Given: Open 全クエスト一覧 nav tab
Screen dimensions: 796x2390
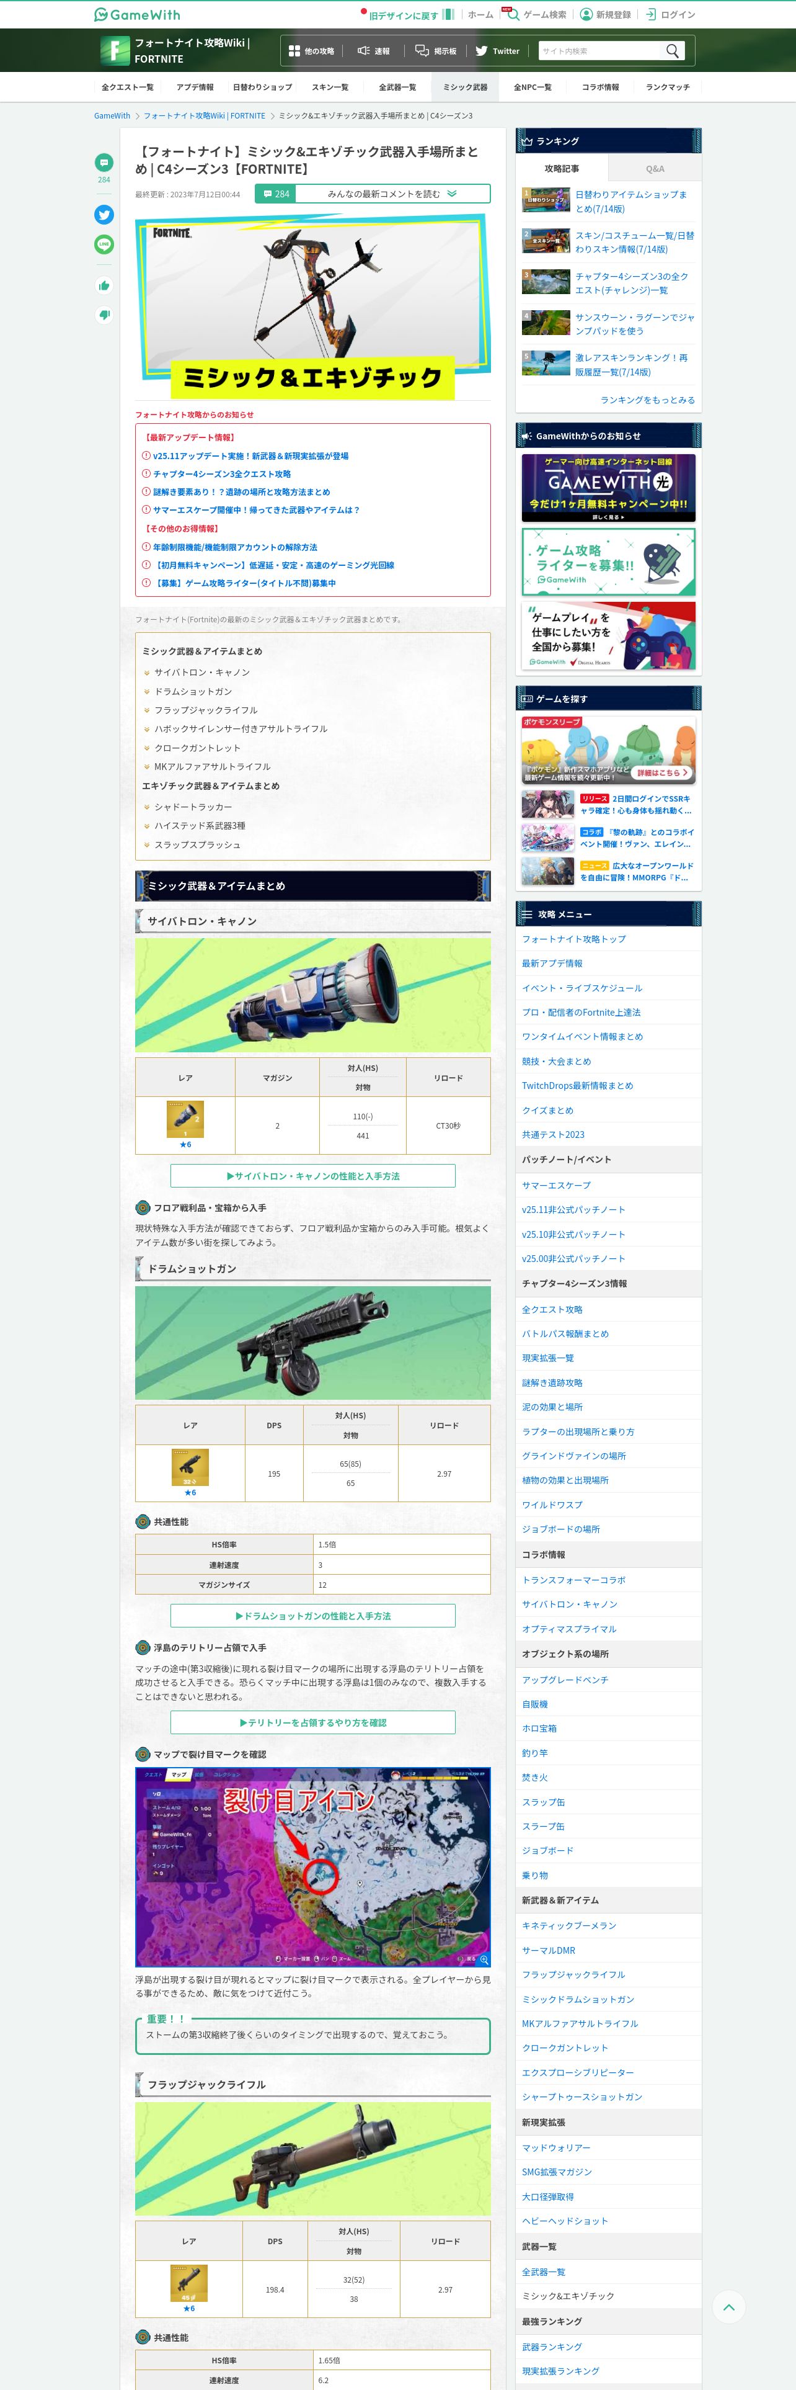Looking at the screenshot, I should coord(128,87).
